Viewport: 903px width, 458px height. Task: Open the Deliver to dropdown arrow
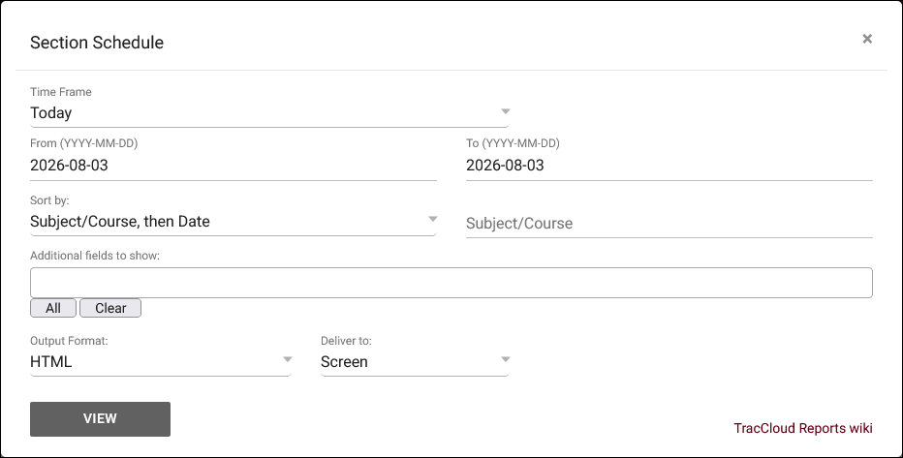[505, 359]
